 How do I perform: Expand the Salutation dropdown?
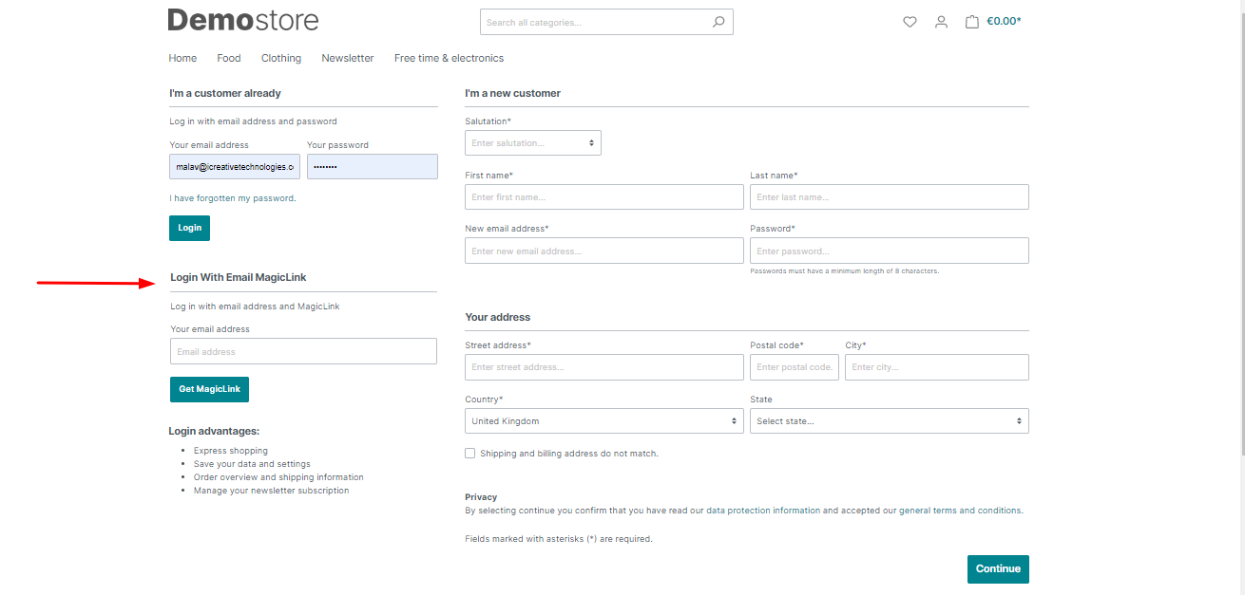532,143
